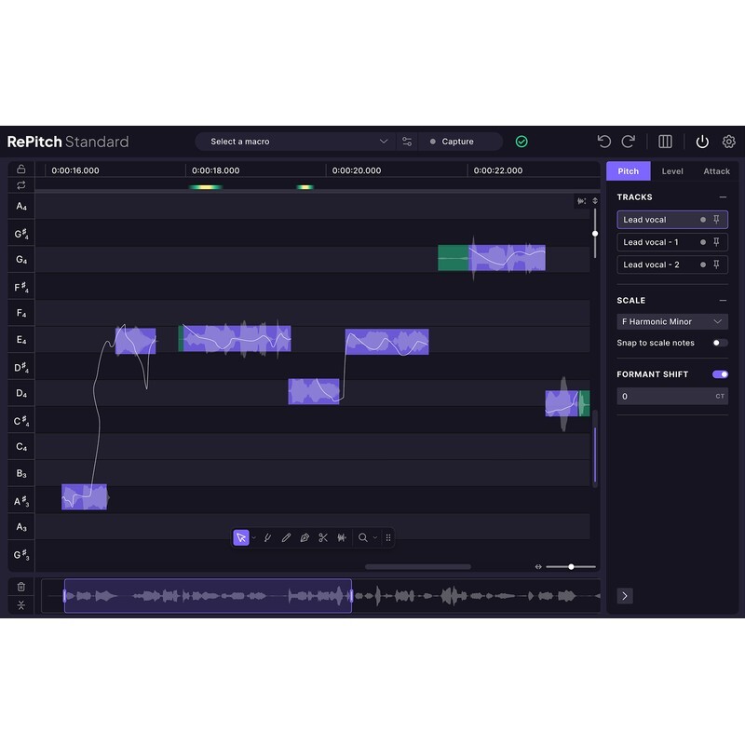Collapse the Tracks section

725,196
